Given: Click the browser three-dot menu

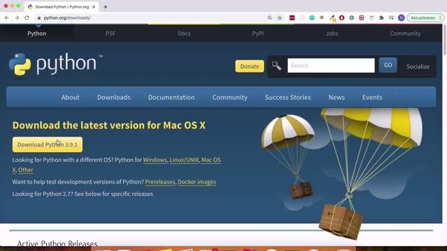Looking at the screenshot, I should tap(441, 17).
